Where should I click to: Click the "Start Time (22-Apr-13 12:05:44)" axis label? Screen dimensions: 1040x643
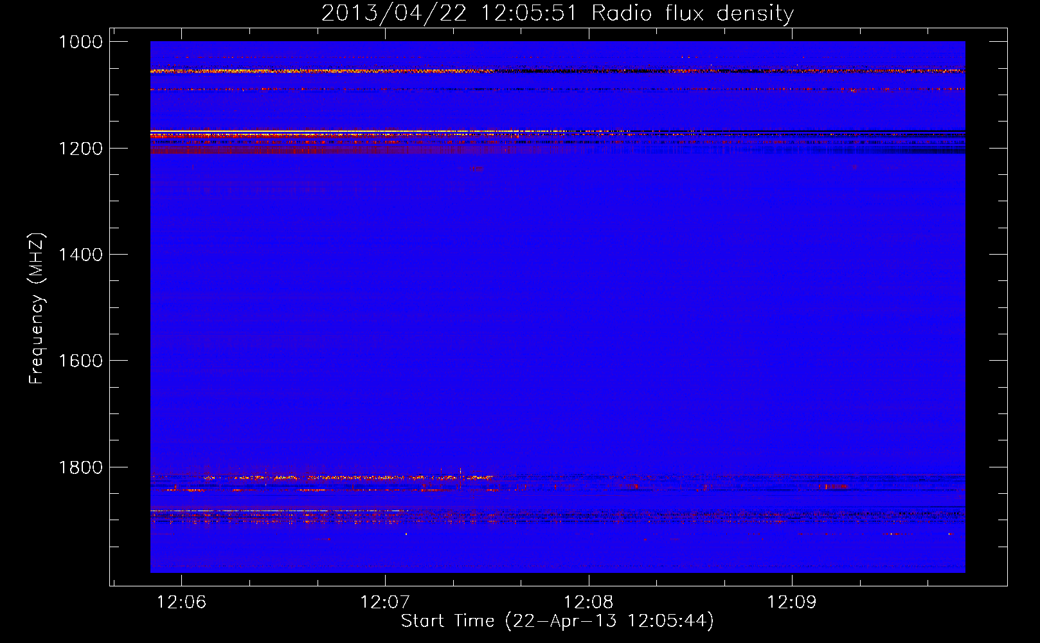pyautogui.click(x=557, y=621)
